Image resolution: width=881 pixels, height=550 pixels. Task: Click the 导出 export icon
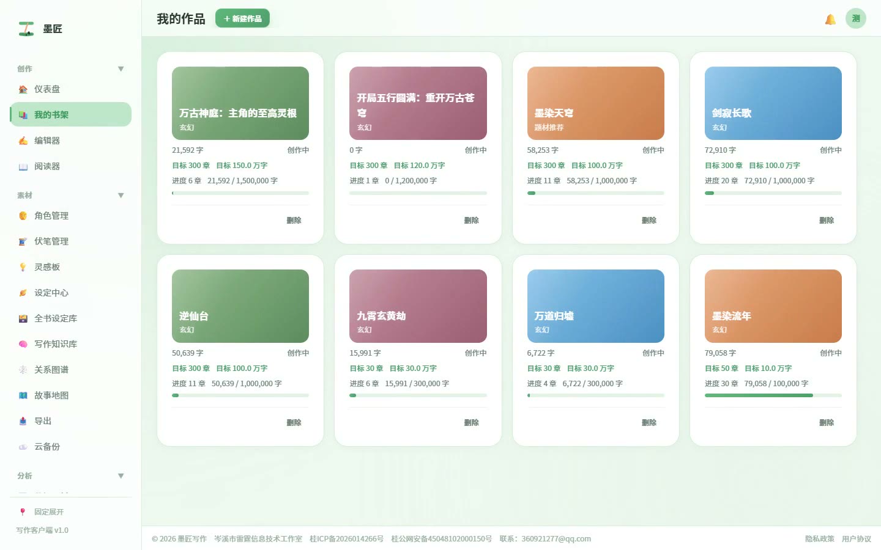(23, 421)
